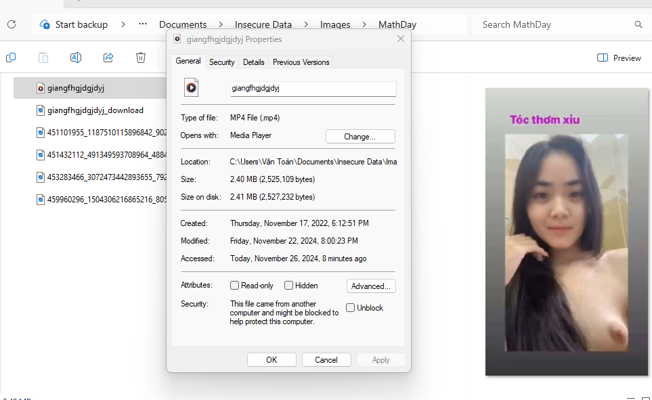Click the Paste icon
Screen dimensions: 652x400
43,58
